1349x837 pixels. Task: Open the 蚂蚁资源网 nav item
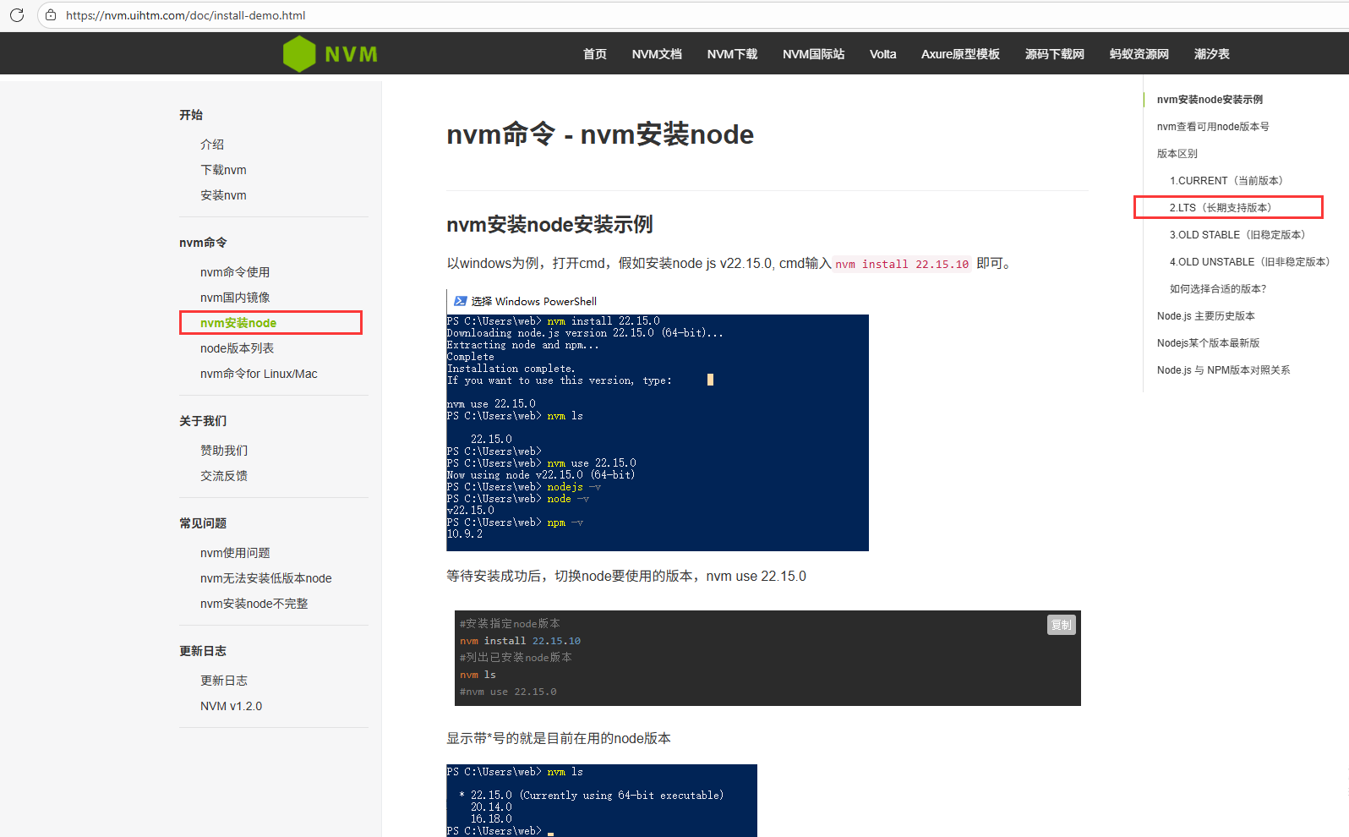[1139, 54]
